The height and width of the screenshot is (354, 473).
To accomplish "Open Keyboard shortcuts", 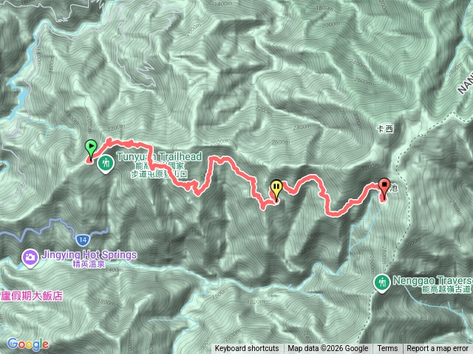I will (x=247, y=349).
